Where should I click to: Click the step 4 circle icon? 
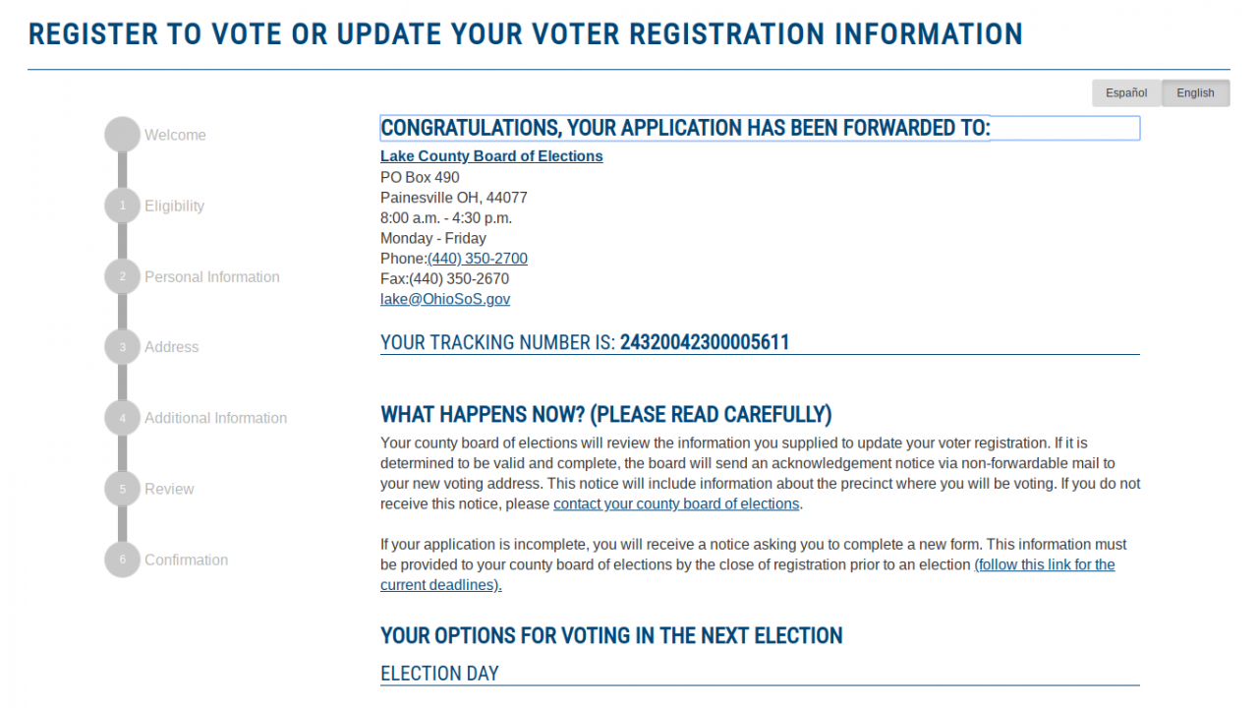[123, 418]
